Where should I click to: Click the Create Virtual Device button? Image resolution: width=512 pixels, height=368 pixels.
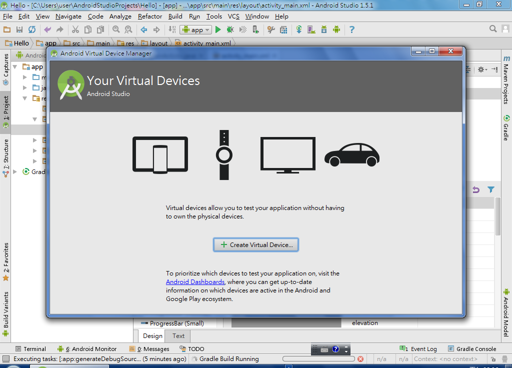pos(256,244)
